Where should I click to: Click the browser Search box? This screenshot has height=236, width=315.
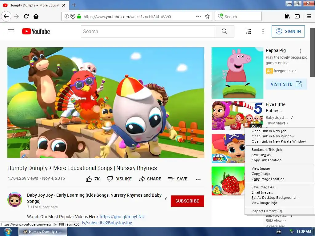pyautogui.click(x=238, y=17)
